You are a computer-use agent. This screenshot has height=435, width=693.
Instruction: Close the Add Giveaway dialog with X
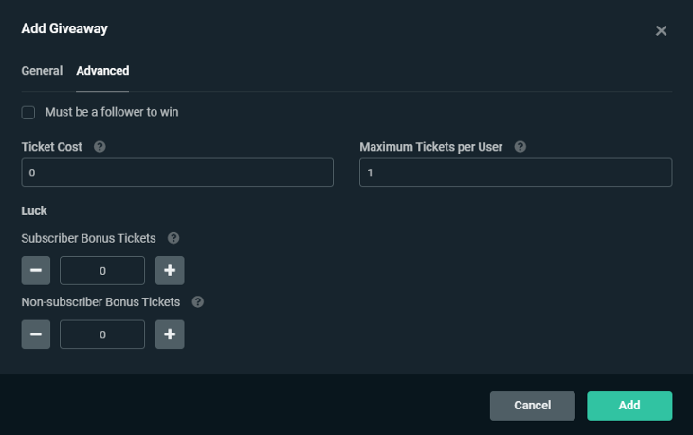[661, 30]
